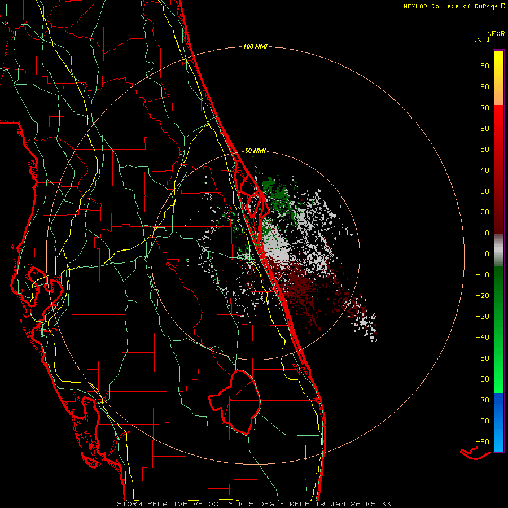This screenshot has height=508, width=508.
Task: Click the positive 70 legend value
Action: [x=485, y=108]
